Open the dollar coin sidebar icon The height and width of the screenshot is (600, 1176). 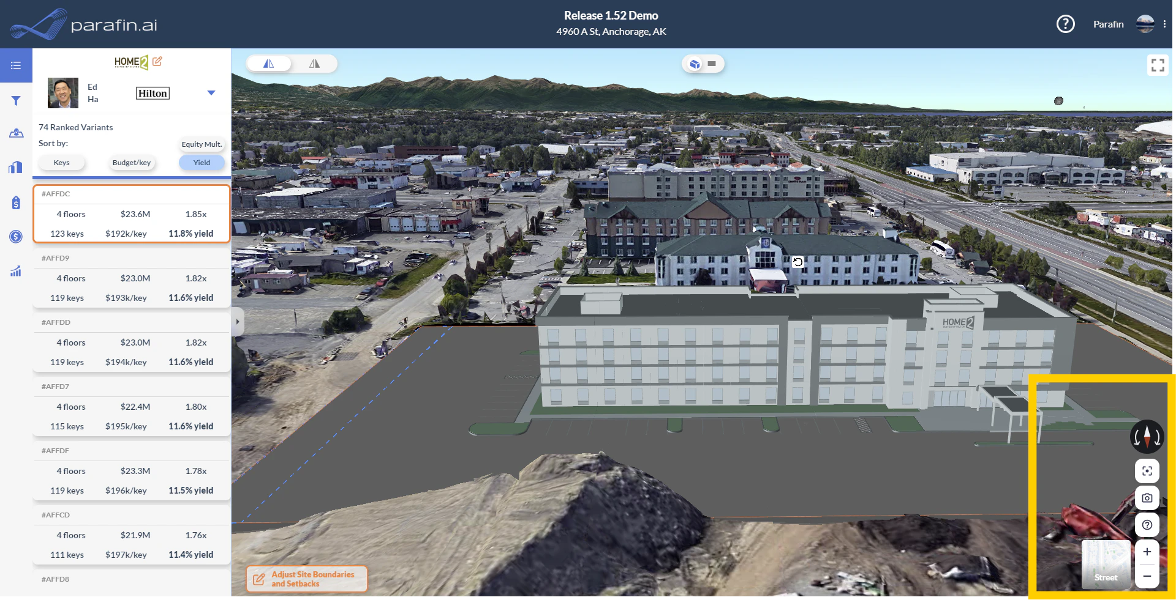16,237
